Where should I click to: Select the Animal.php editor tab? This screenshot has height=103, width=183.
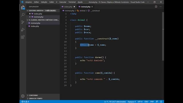[x=85, y=7]
